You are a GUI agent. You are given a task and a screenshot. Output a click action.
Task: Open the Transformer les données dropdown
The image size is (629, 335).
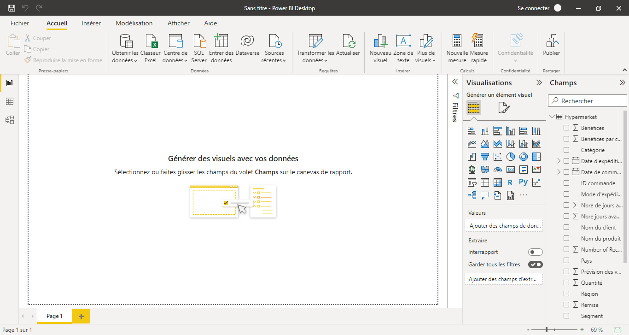[x=315, y=48]
